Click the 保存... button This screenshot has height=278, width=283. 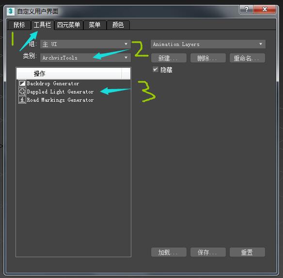click(x=208, y=252)
